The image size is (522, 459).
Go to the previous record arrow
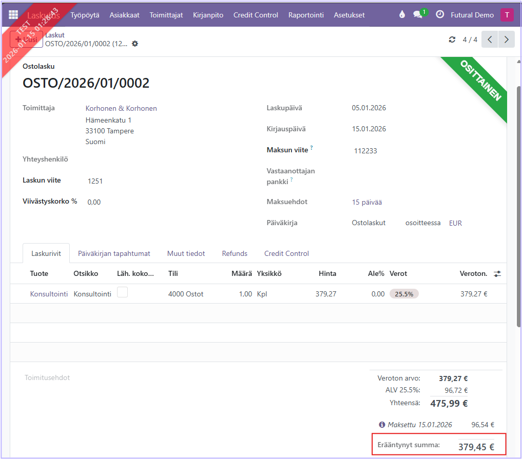pos(490,39)
